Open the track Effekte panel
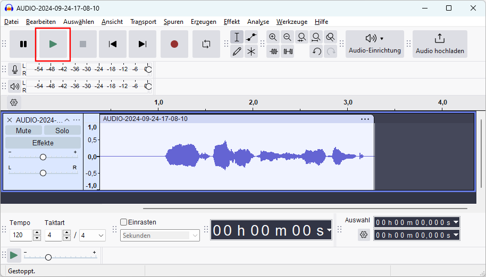This screenshot has width=486, height=277. coord(43,143)
